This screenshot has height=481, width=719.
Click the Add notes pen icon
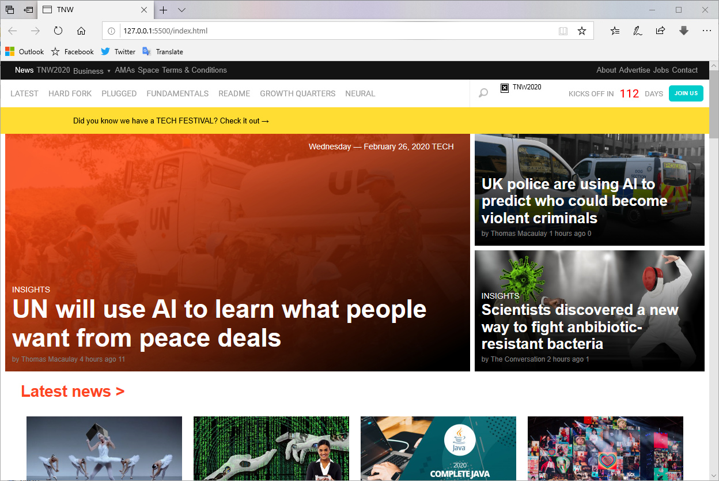pyautogui.click(x=637, y=31)
